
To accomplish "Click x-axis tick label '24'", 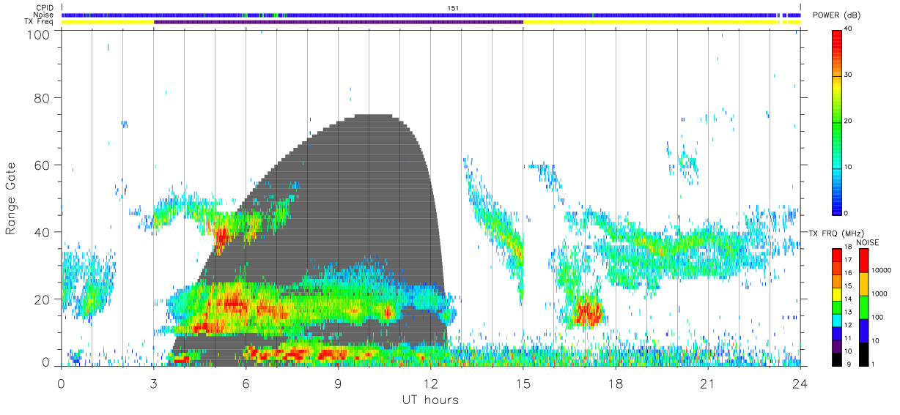I will [800, 383].
